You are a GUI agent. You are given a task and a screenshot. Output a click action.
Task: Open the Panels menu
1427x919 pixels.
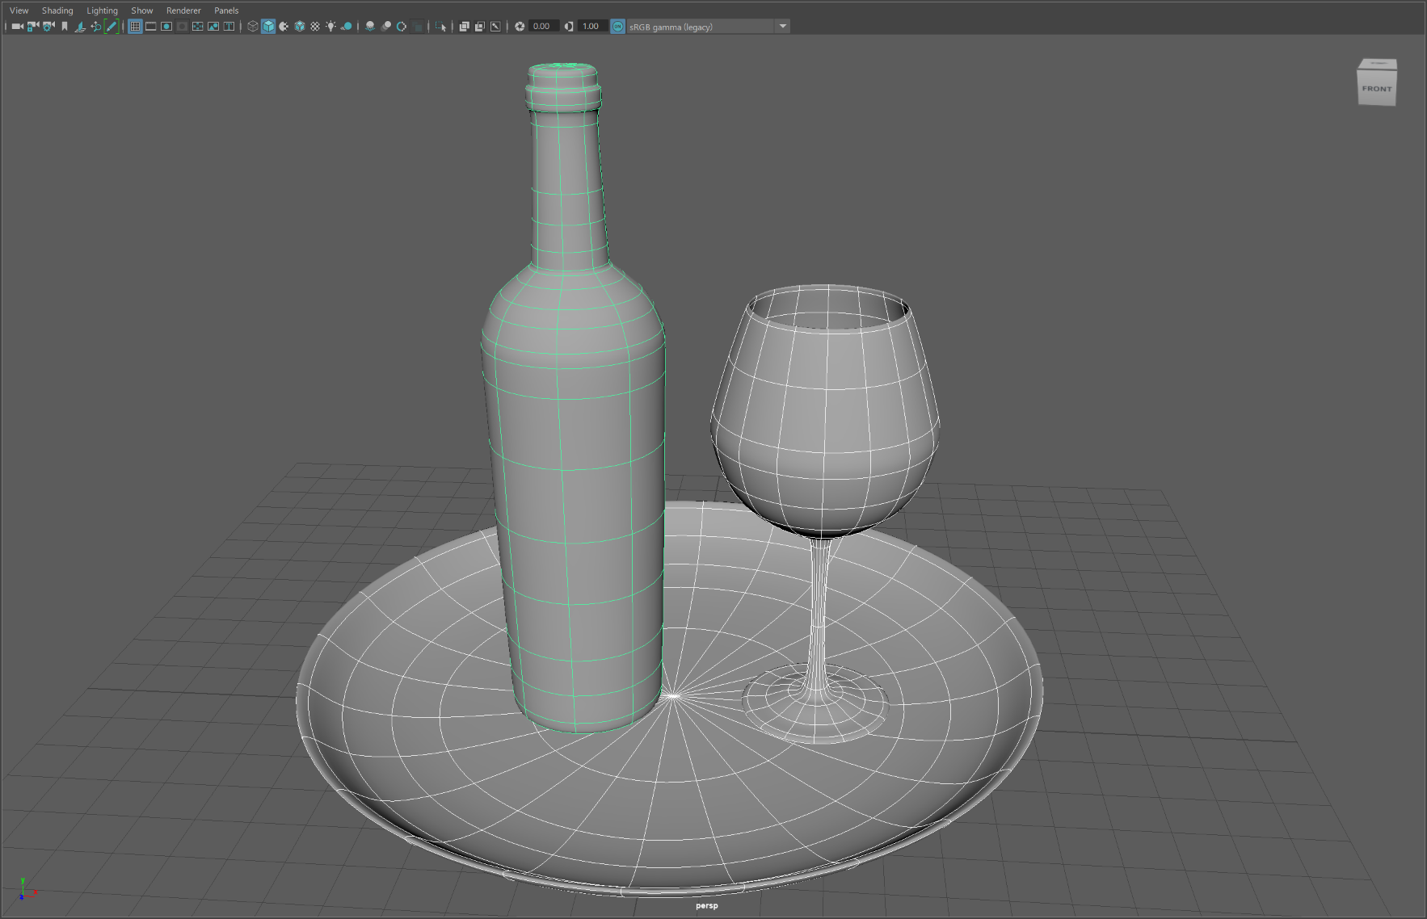coord(226,10)
